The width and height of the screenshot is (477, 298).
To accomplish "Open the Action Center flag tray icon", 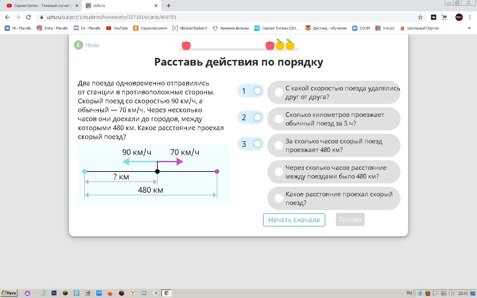I will coord(436,293).
